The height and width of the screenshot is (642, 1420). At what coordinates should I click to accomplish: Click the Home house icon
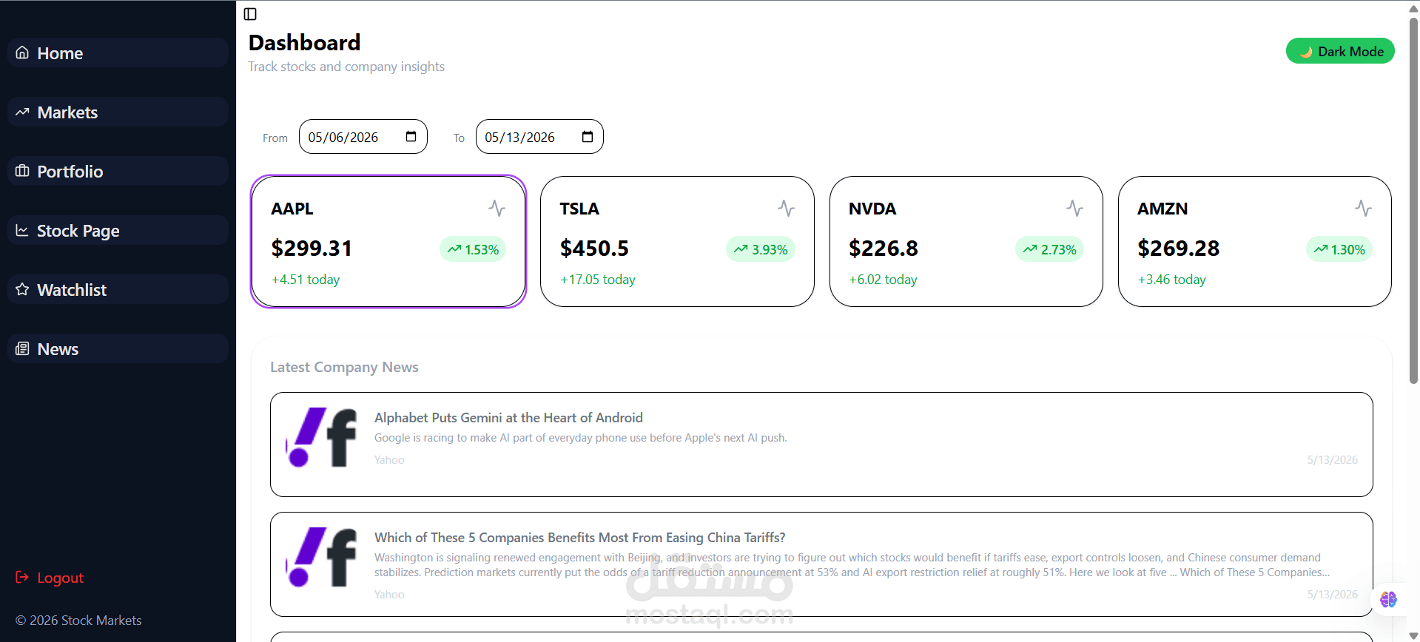point(22,53)
